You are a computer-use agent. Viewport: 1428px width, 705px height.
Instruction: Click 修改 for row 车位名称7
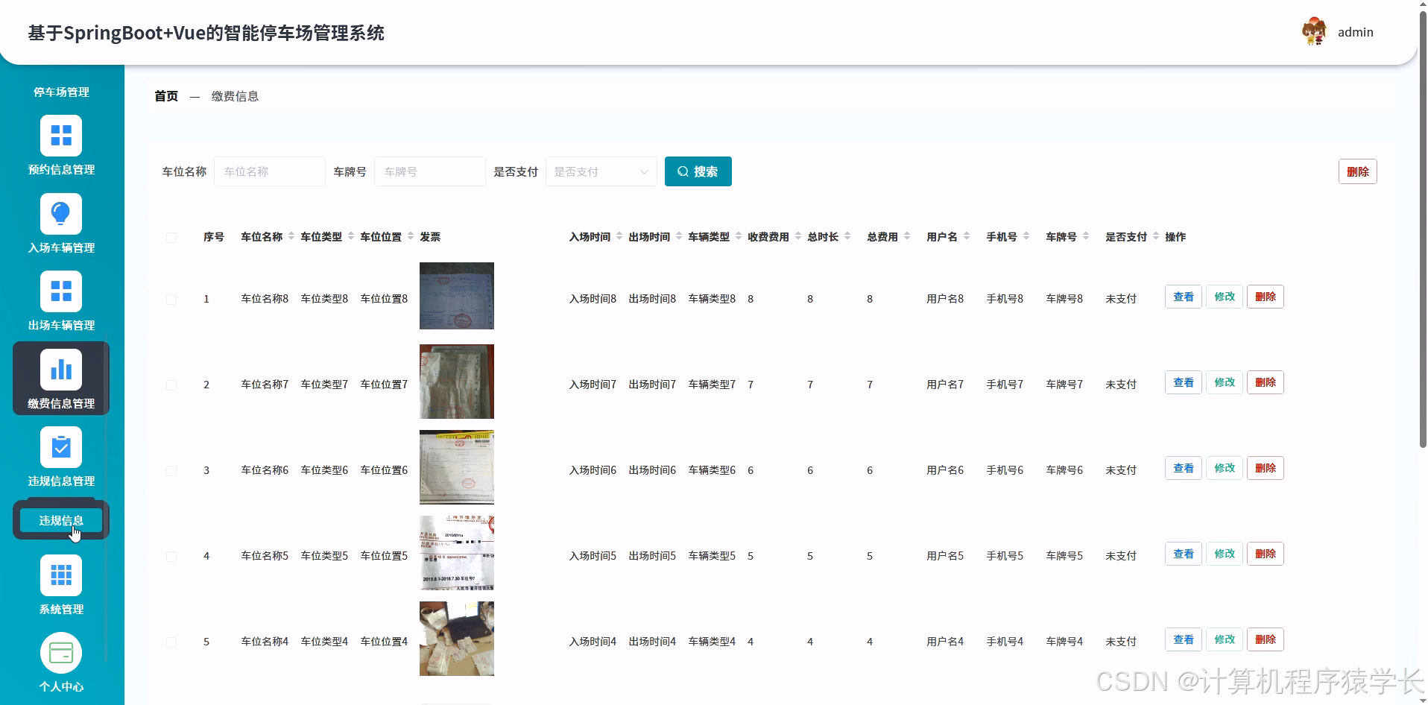(x=1225, y=382)
